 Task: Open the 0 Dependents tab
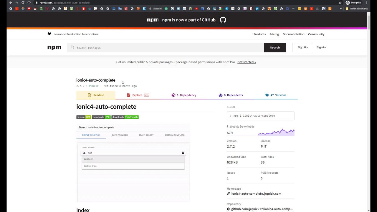231,95
